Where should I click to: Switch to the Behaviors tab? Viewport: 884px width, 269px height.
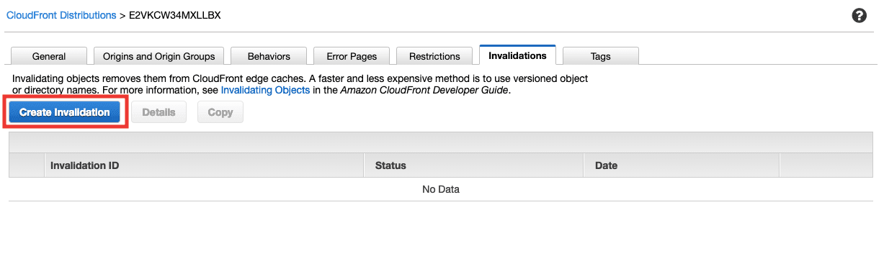tap(269, 56)
